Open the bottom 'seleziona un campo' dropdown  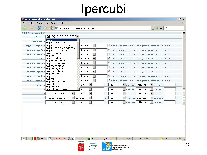tap(60, 102)
